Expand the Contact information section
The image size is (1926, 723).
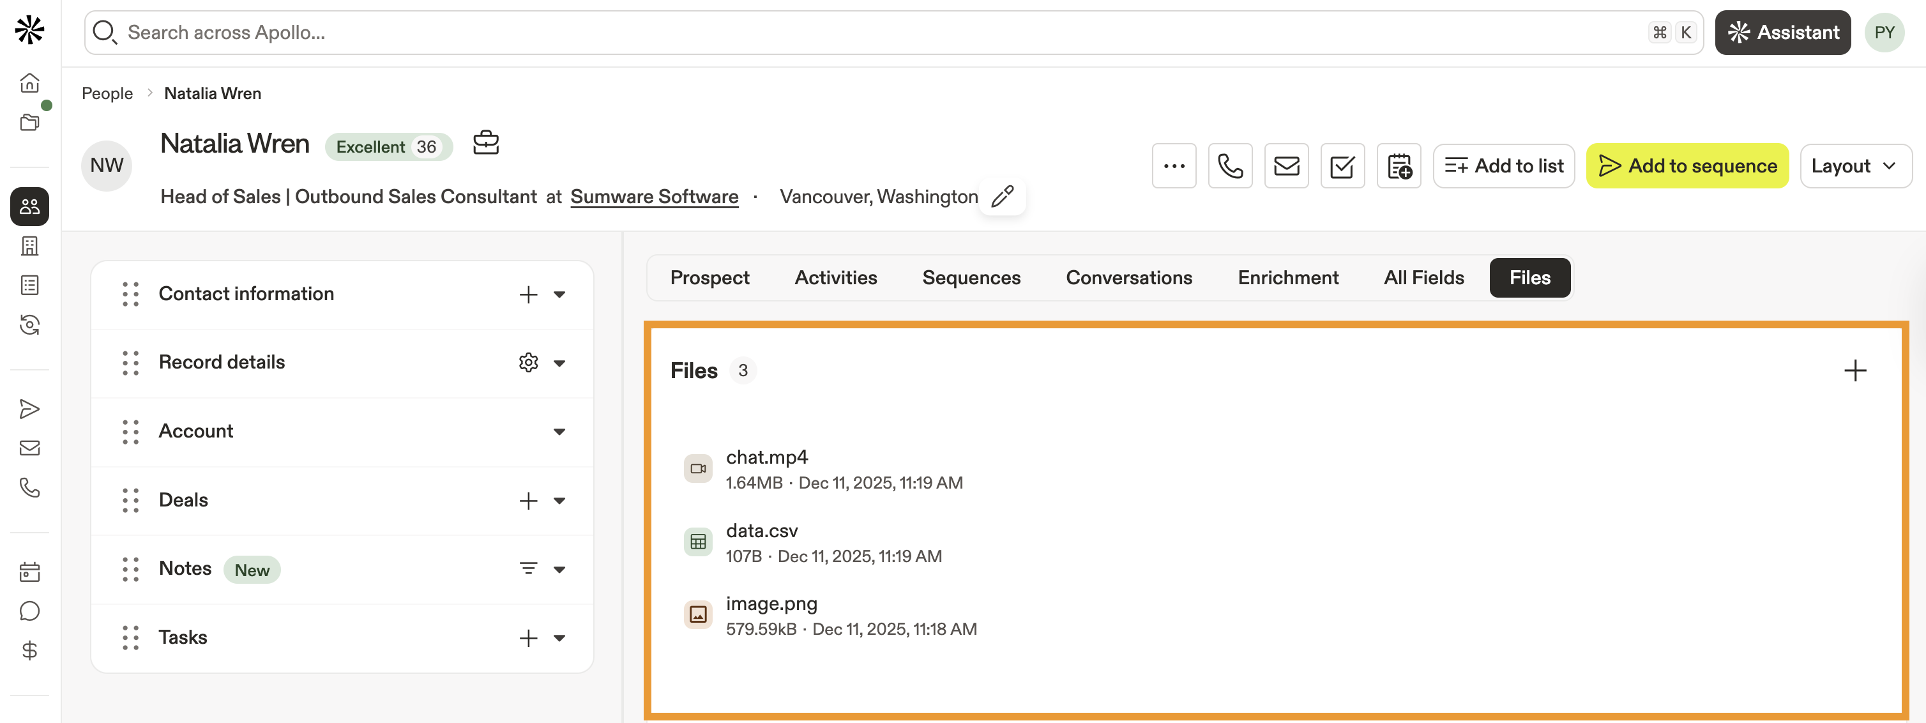pyautogui.click(x=559, y=294)
